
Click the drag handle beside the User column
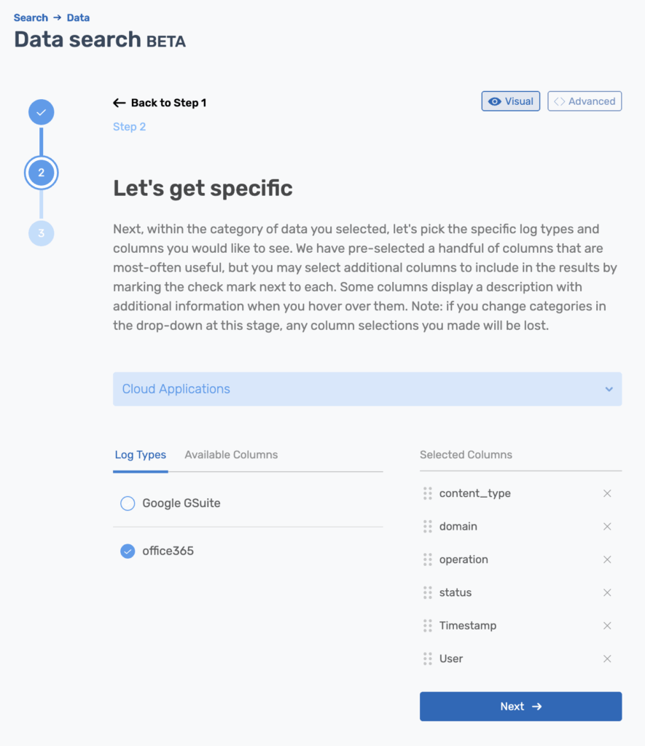[428, 659]
